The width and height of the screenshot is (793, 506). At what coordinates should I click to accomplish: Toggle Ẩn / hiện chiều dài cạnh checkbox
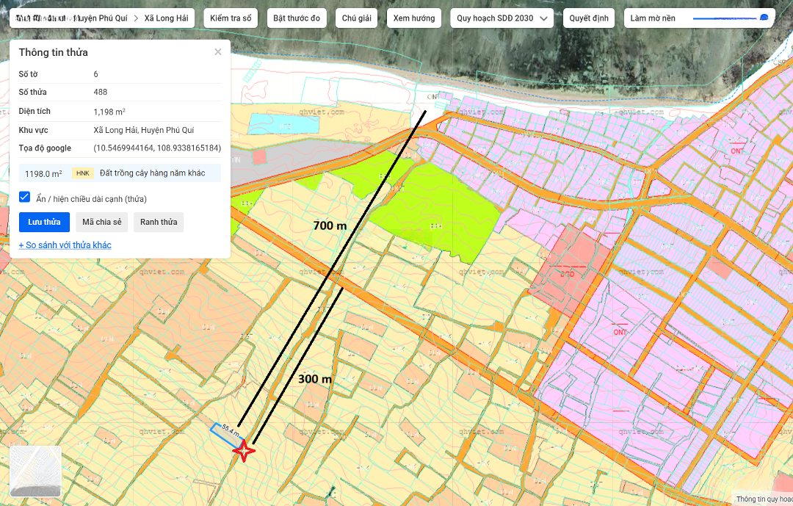coord(24,198)
